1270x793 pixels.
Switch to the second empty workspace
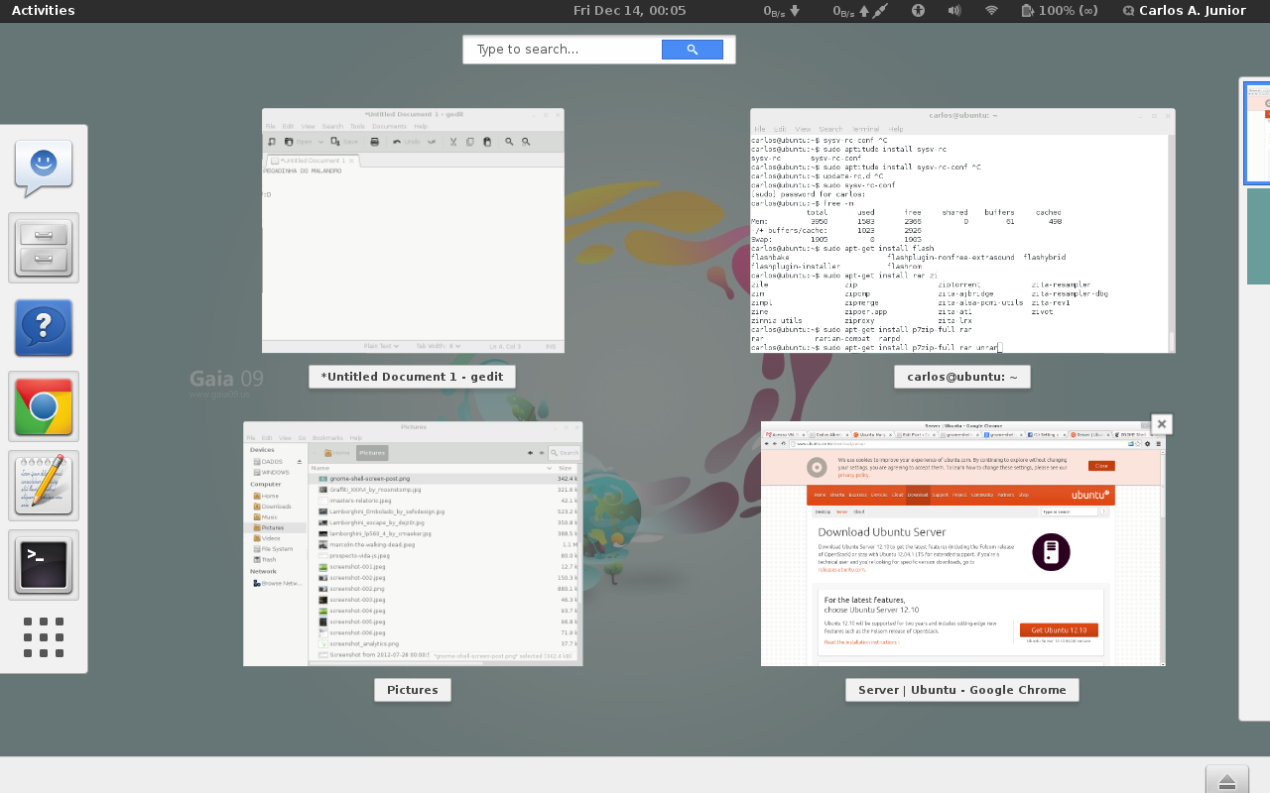tap(1258, 237)
